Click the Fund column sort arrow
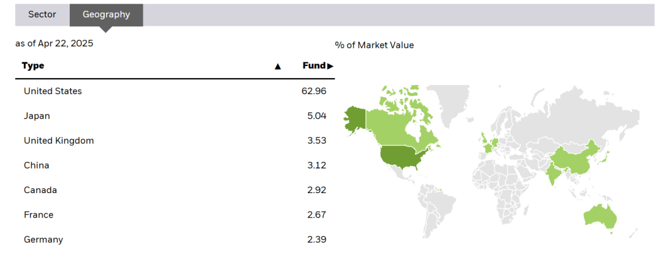 pyautogui.click(x=330, y=66)
